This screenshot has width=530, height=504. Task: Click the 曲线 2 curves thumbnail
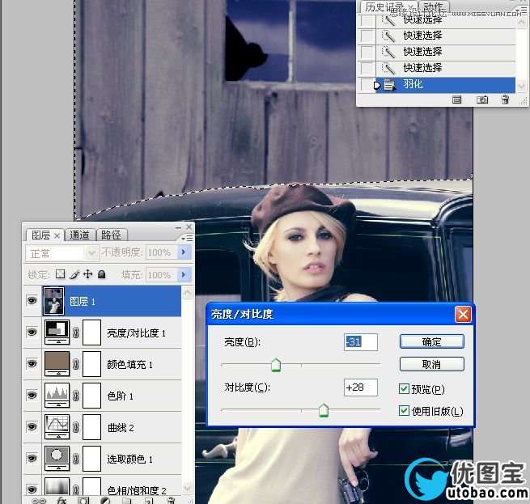tap(57, 426)
